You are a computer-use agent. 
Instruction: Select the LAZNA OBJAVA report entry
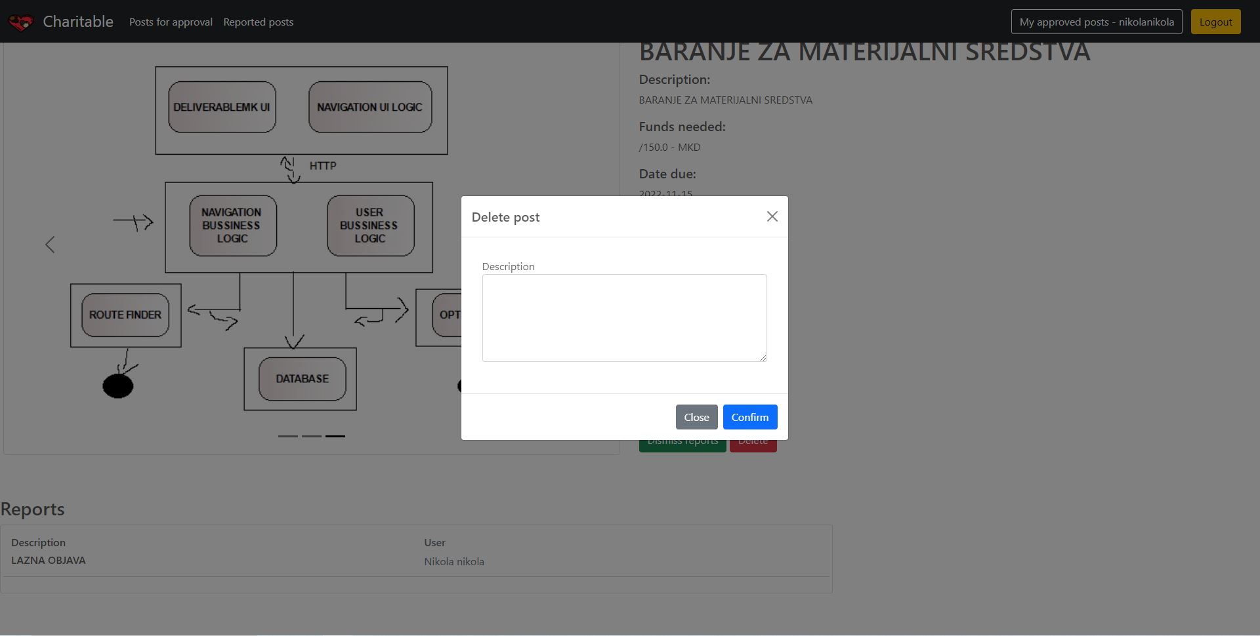(49, 561)
